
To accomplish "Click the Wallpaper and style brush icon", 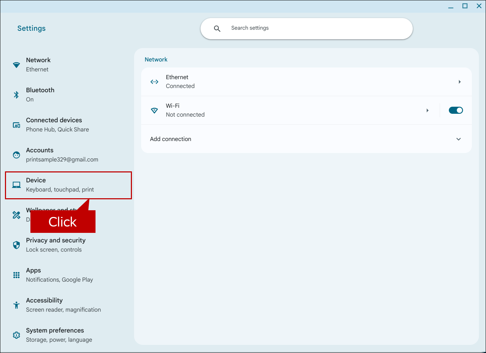I will (x=16, y=215).
